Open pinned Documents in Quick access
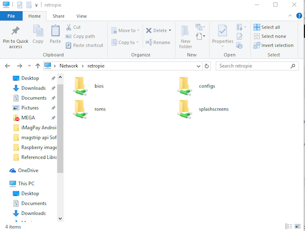Screen dimensions: 305x231 (34, 98)
